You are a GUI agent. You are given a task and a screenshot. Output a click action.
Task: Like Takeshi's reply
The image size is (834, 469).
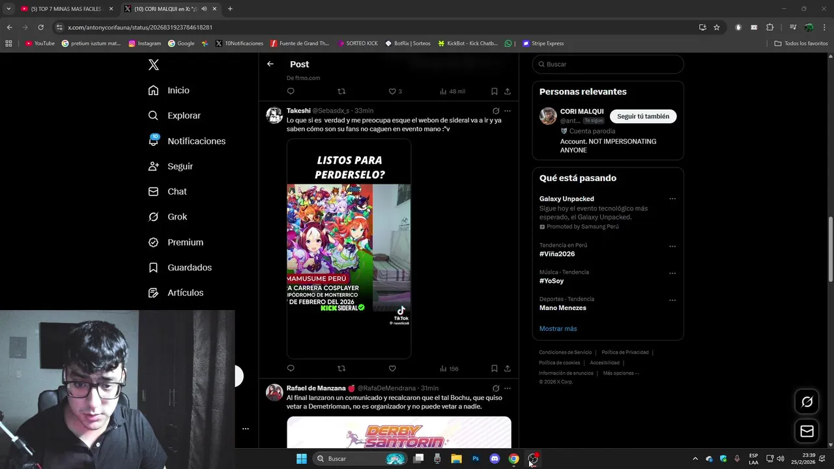[x=392, y=369]
